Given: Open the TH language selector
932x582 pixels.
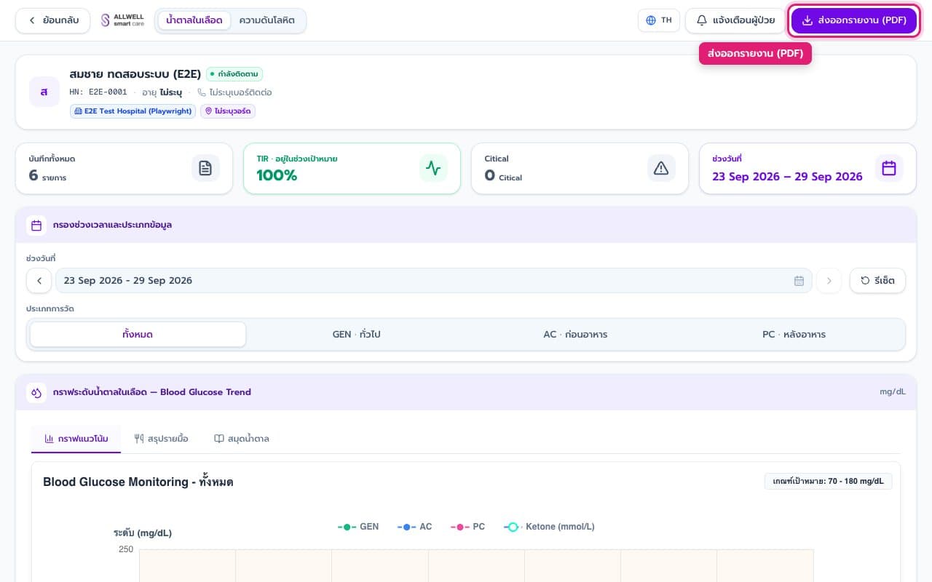Looking at the screenshot, I should [658, 20].
